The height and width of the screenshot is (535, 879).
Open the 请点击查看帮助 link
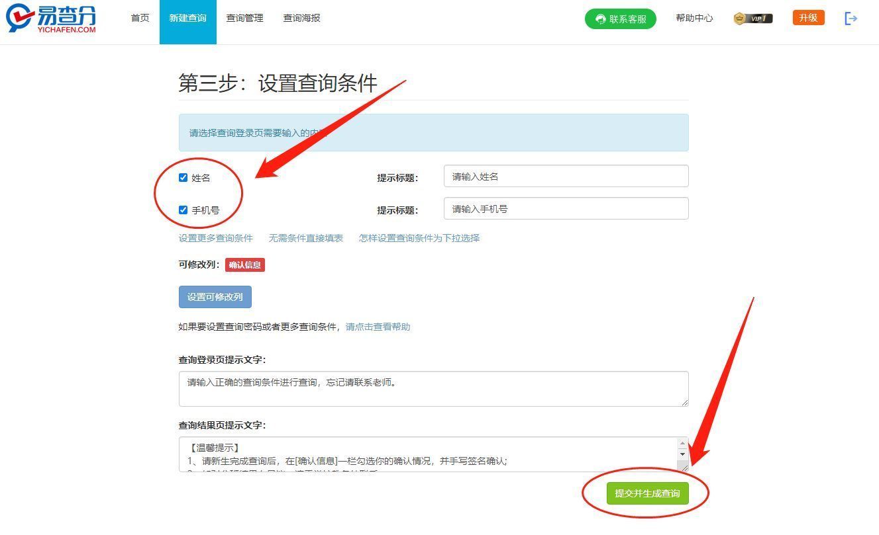[x=377, y=326]
